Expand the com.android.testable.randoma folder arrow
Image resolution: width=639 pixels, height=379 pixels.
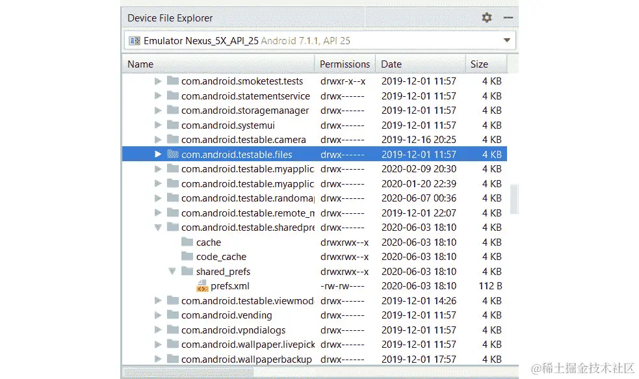(x=158, y=198)
